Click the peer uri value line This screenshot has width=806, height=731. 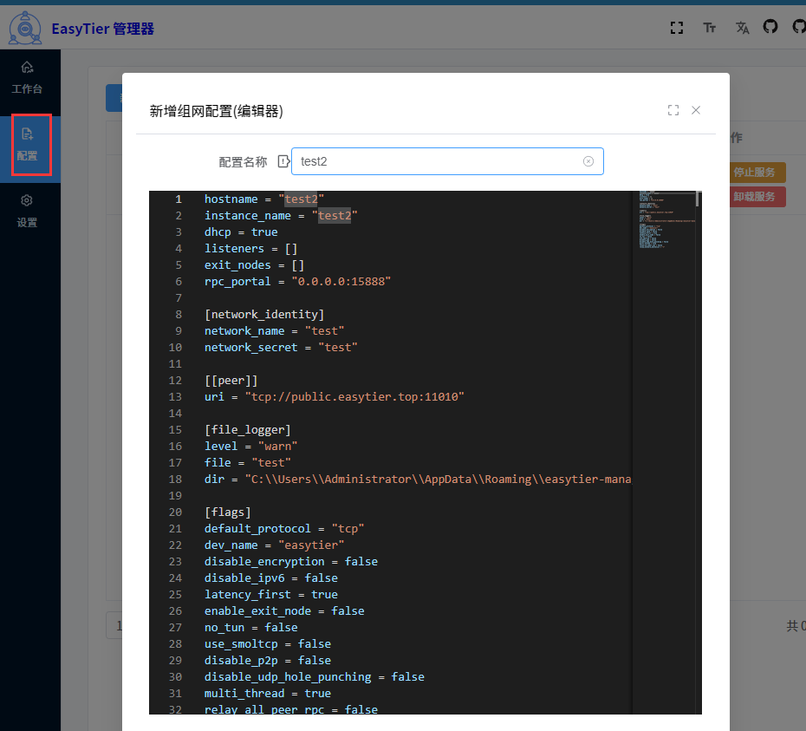pyautogui.click(x=334, y=397)
